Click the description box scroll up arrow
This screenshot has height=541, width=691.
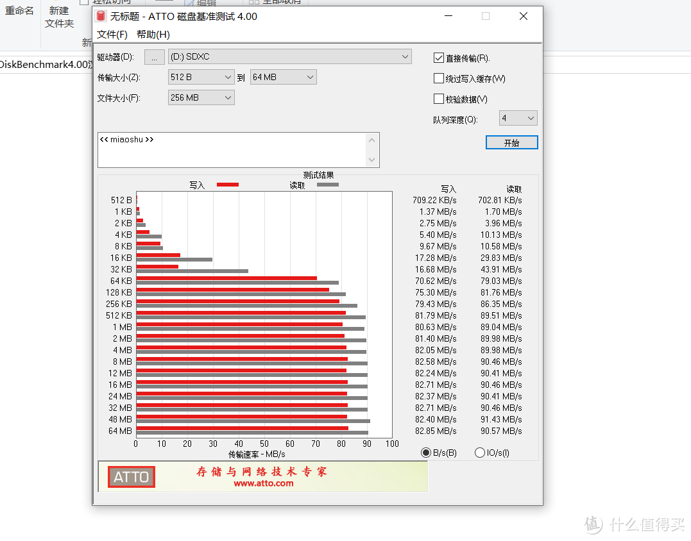(x=371, y=140)
